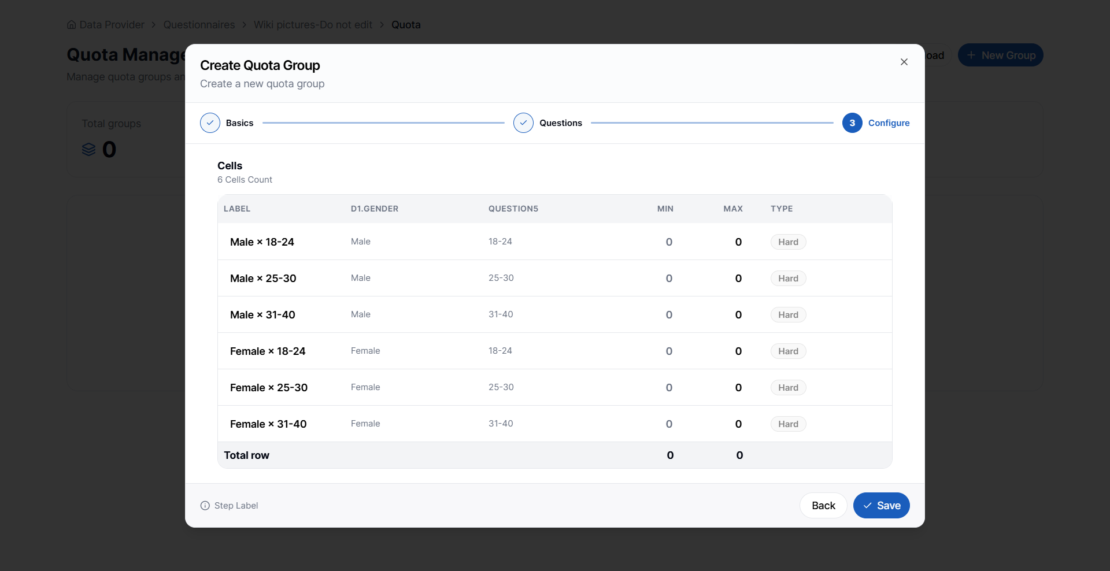The image size is (1110, 571).
Task: Go back to the previous step
Action: click(823, 506)
